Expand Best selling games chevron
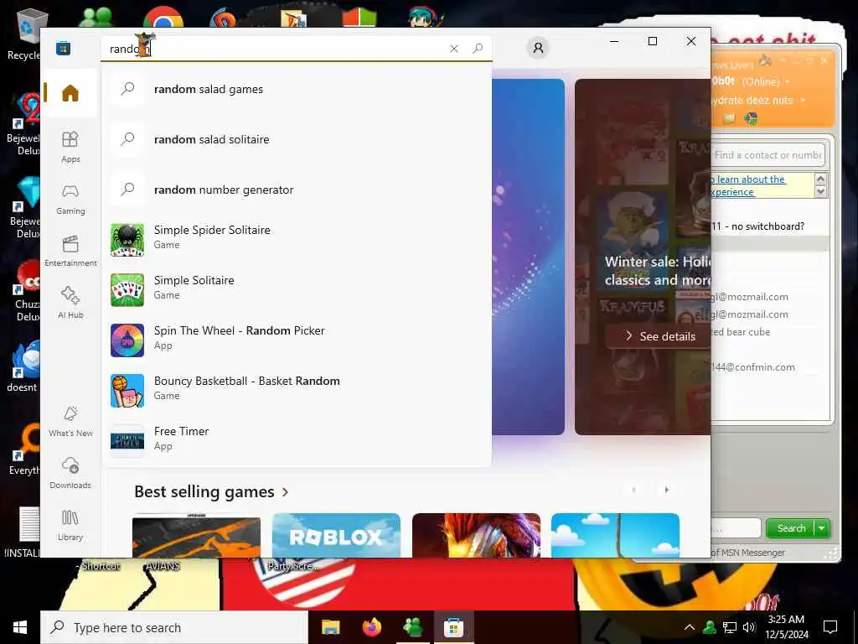The height and width of the screenshot is (644, 858). click(285, 491)
